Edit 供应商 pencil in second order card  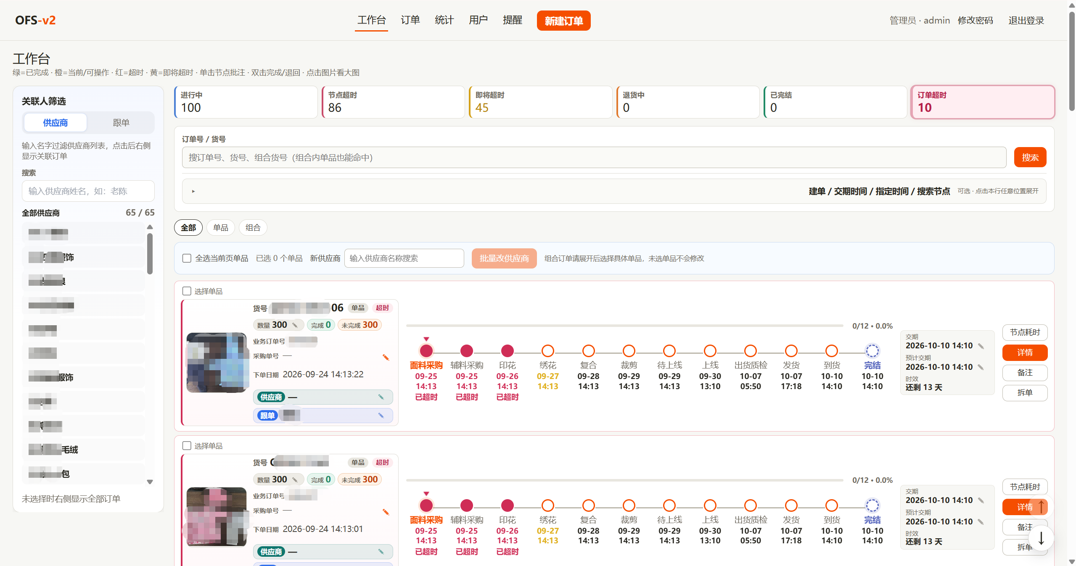coord(381,552)
